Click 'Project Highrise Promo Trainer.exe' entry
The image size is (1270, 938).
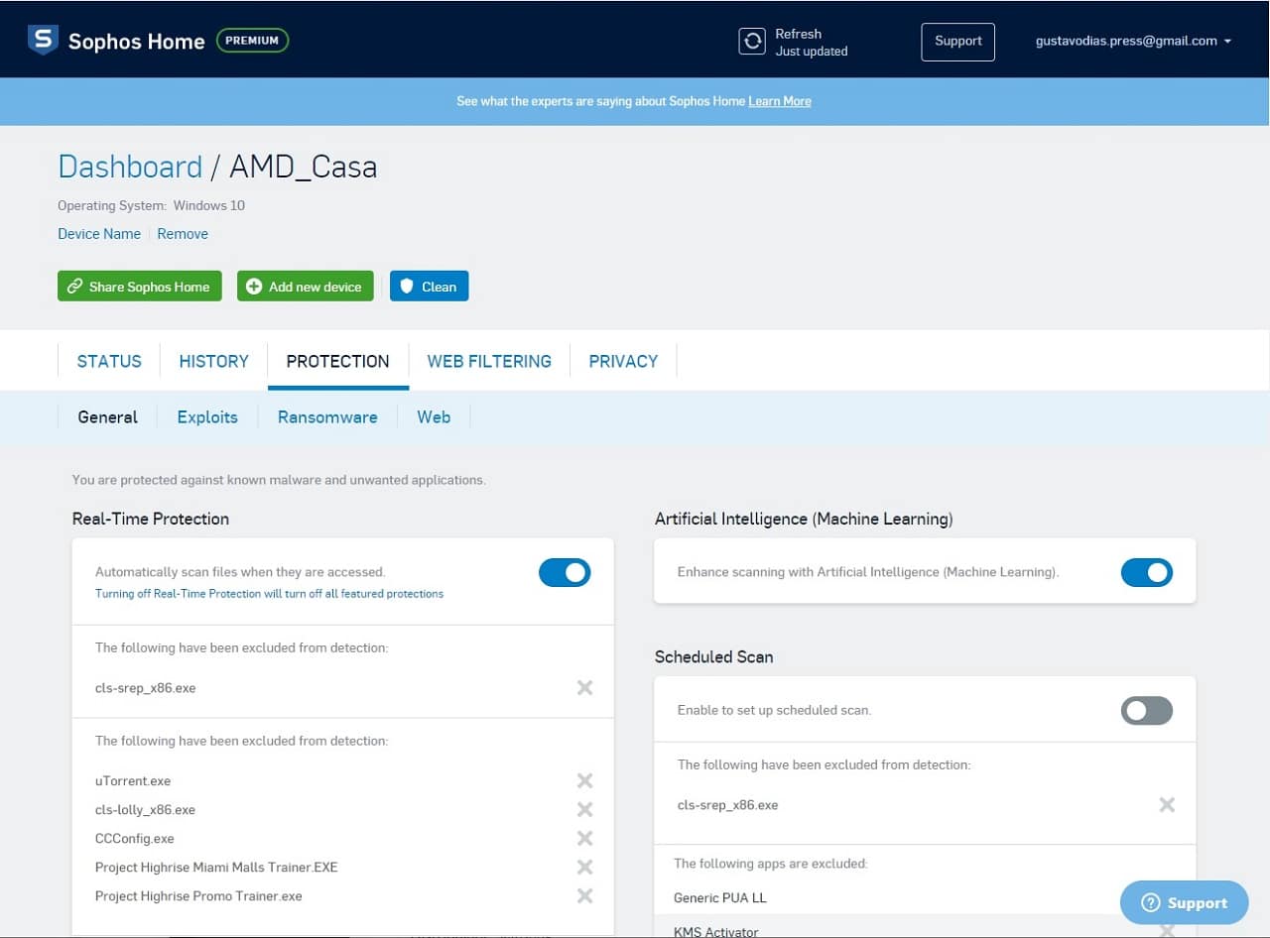click(x=198, y=896)
